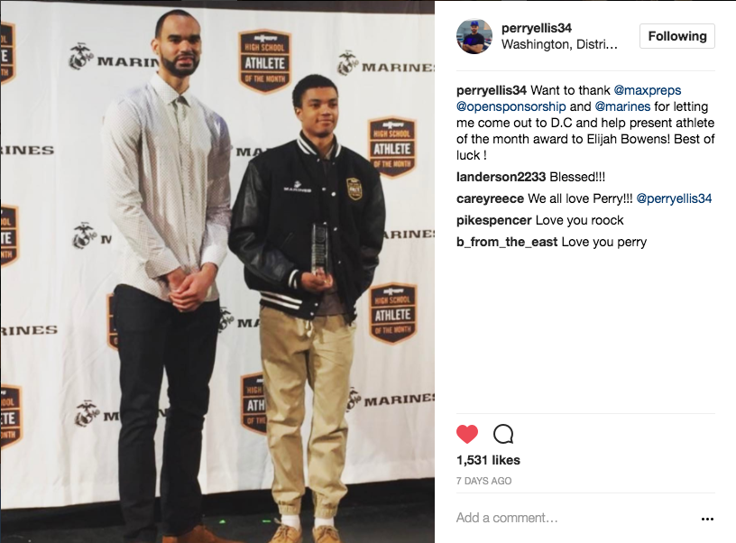This screenshot has height=543, width=736.
Task: Open the comment speech bubble icon
Action: coord(503,434)
